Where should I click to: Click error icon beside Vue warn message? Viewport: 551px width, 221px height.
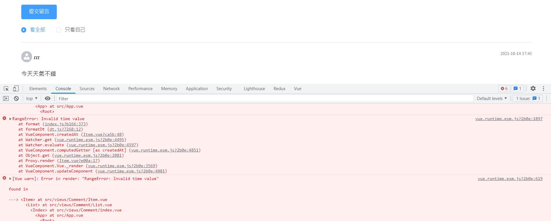(4, 178)
